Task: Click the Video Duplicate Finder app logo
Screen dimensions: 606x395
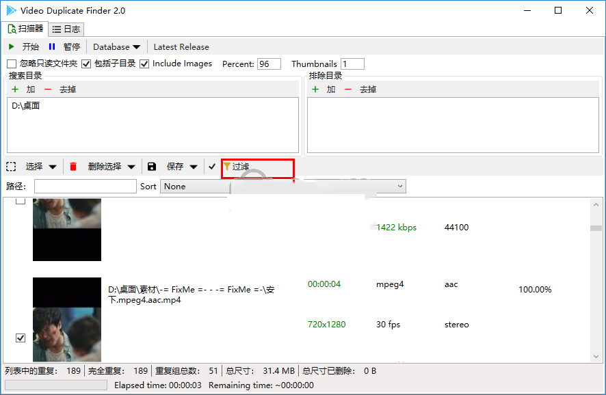Action: (11, 10)
